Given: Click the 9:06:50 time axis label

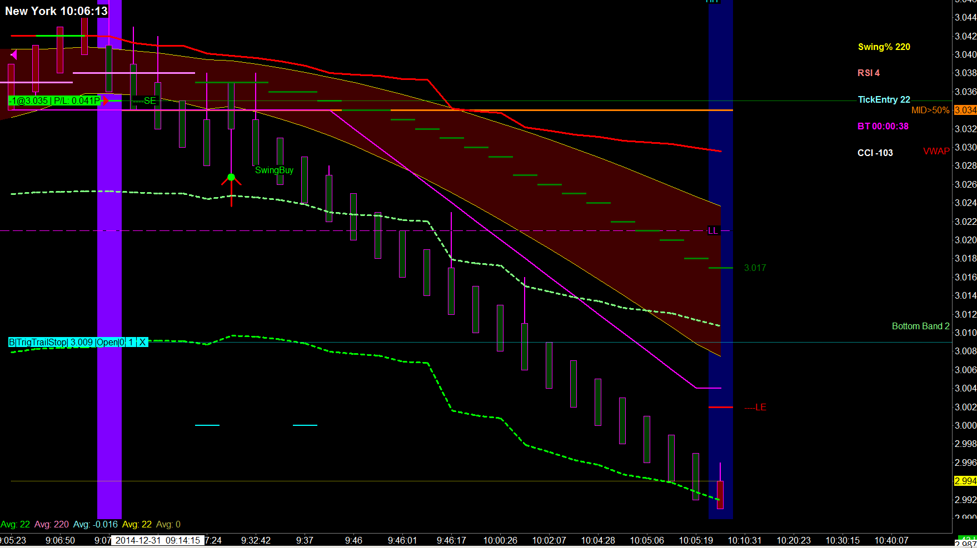Looking at the screenshot, I should click(x=60, y=540).
